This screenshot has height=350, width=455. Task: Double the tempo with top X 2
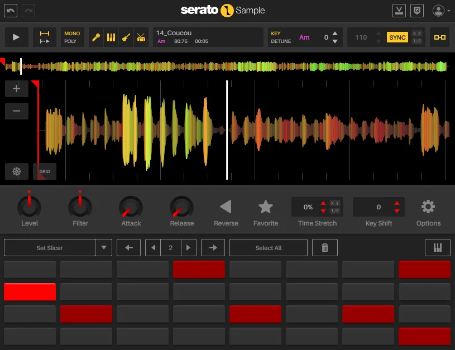click(x=416, y=33)
